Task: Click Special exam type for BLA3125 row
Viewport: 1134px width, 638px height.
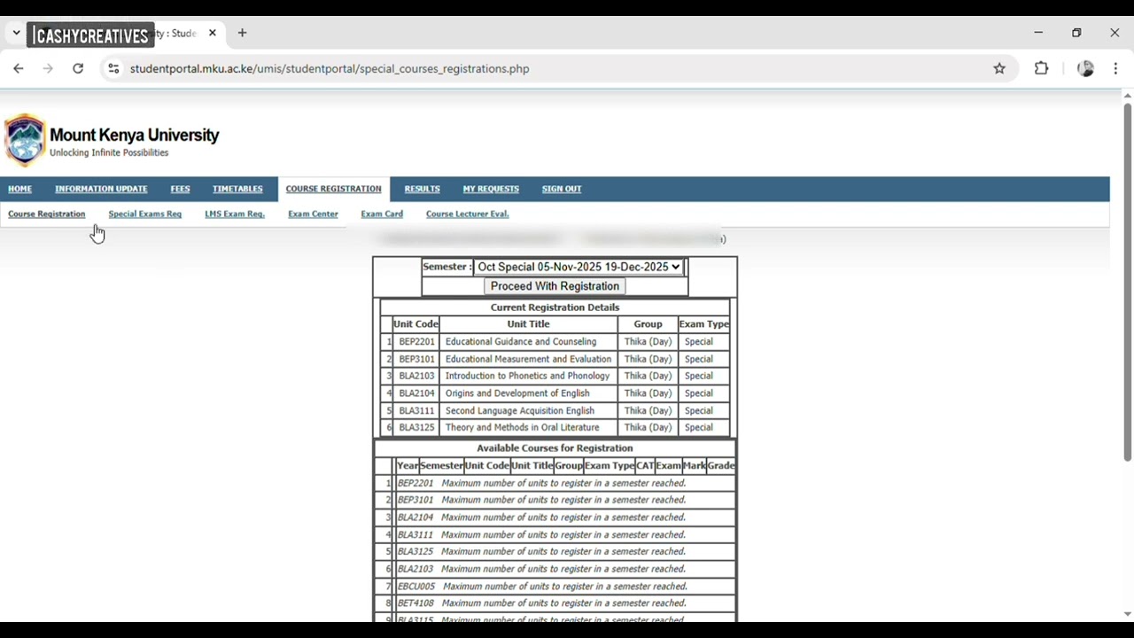Action: pyautogui.click(x=698, y=427)
